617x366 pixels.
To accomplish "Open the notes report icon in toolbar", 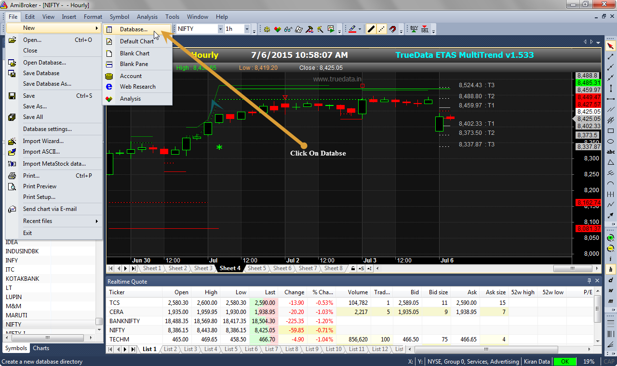I will click(299, 29).
